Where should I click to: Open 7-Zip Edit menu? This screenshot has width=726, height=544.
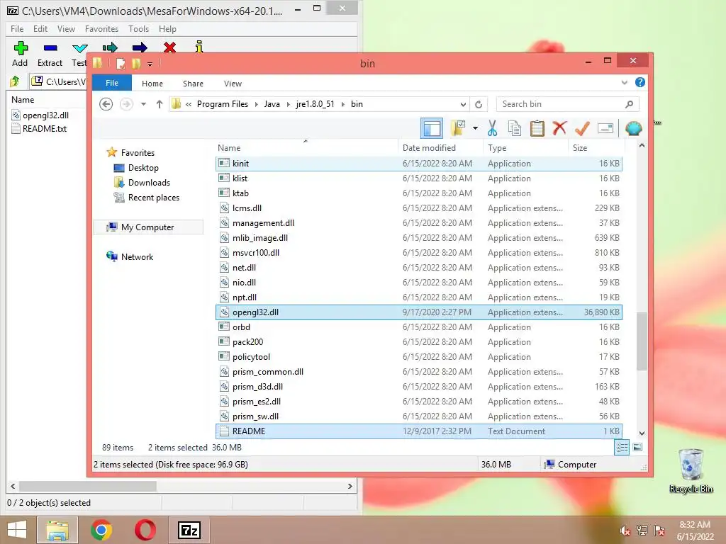[x=40, y=28]
